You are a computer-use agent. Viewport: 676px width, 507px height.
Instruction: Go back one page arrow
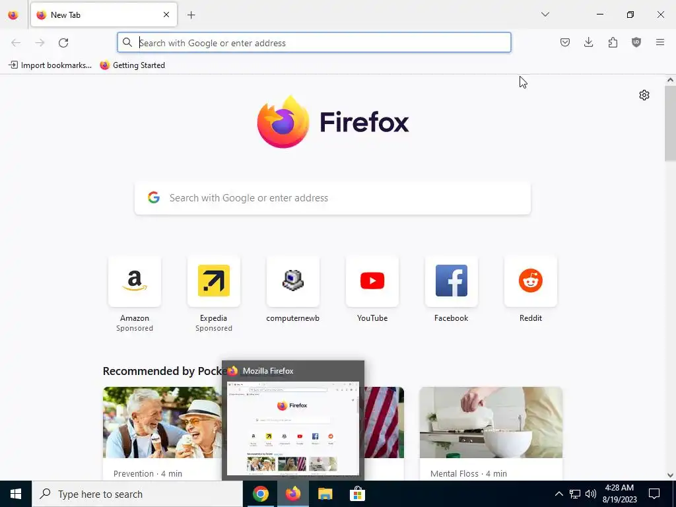(x=16, y=43)
